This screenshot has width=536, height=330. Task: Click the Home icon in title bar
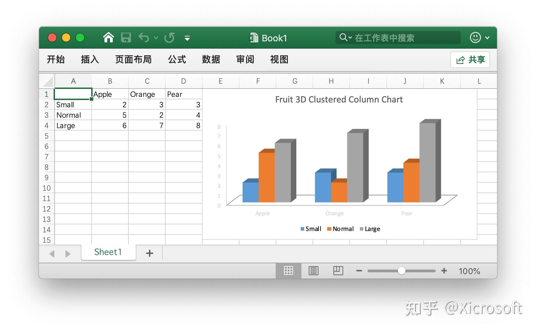coord(109,38)
